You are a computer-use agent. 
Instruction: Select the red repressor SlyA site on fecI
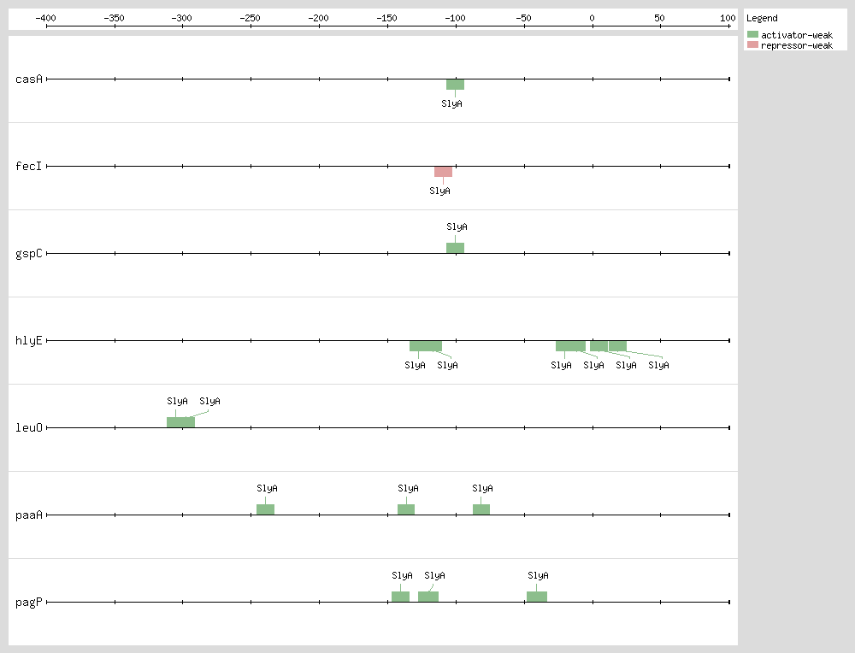click(443, 172)
